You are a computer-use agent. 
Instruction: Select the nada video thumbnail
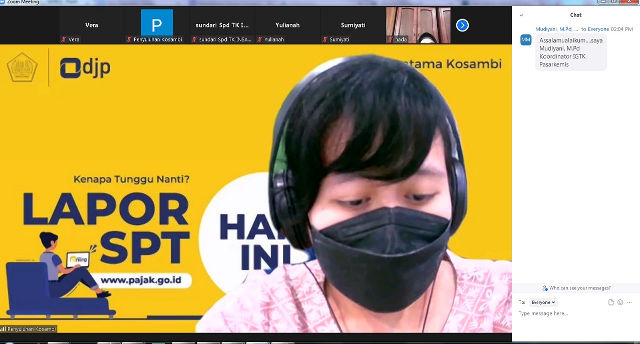pyautogui.click(x=418, y=25)
